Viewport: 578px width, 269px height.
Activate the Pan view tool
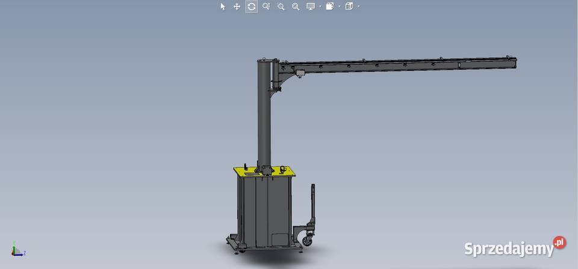pyautogui.click(x=237, y=7)
